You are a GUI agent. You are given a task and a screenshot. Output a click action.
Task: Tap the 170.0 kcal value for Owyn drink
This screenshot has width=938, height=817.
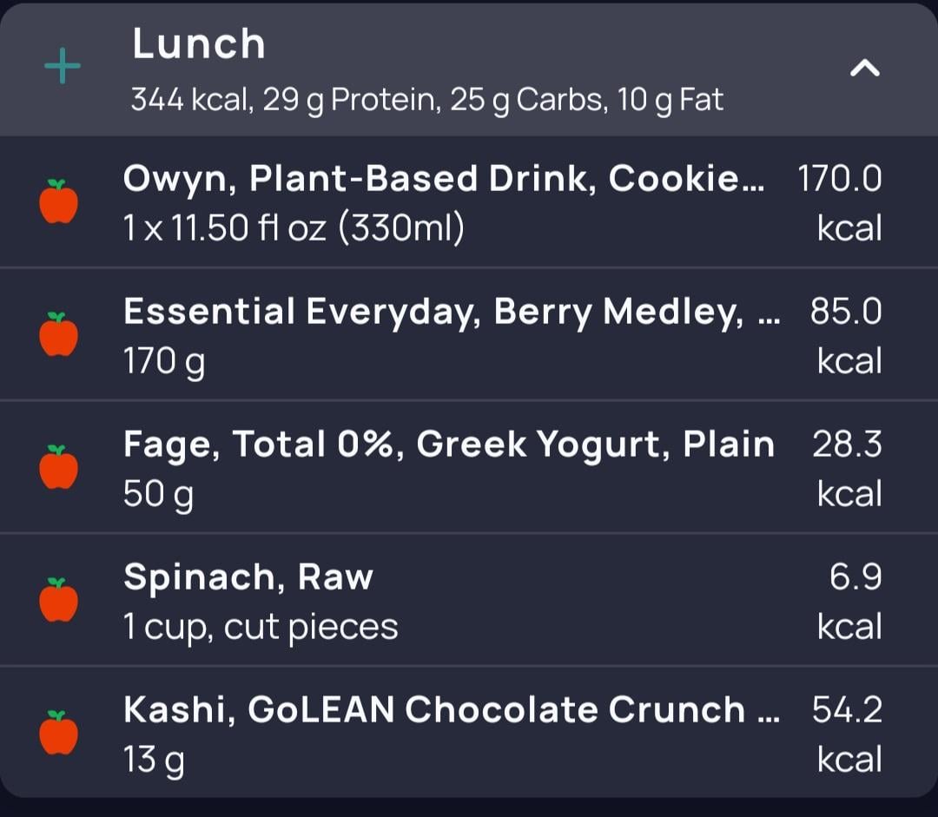coord(840,203)
